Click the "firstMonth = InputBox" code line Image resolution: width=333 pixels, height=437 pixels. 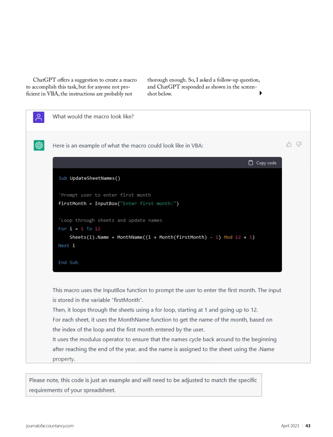click(x=118, y=203)
